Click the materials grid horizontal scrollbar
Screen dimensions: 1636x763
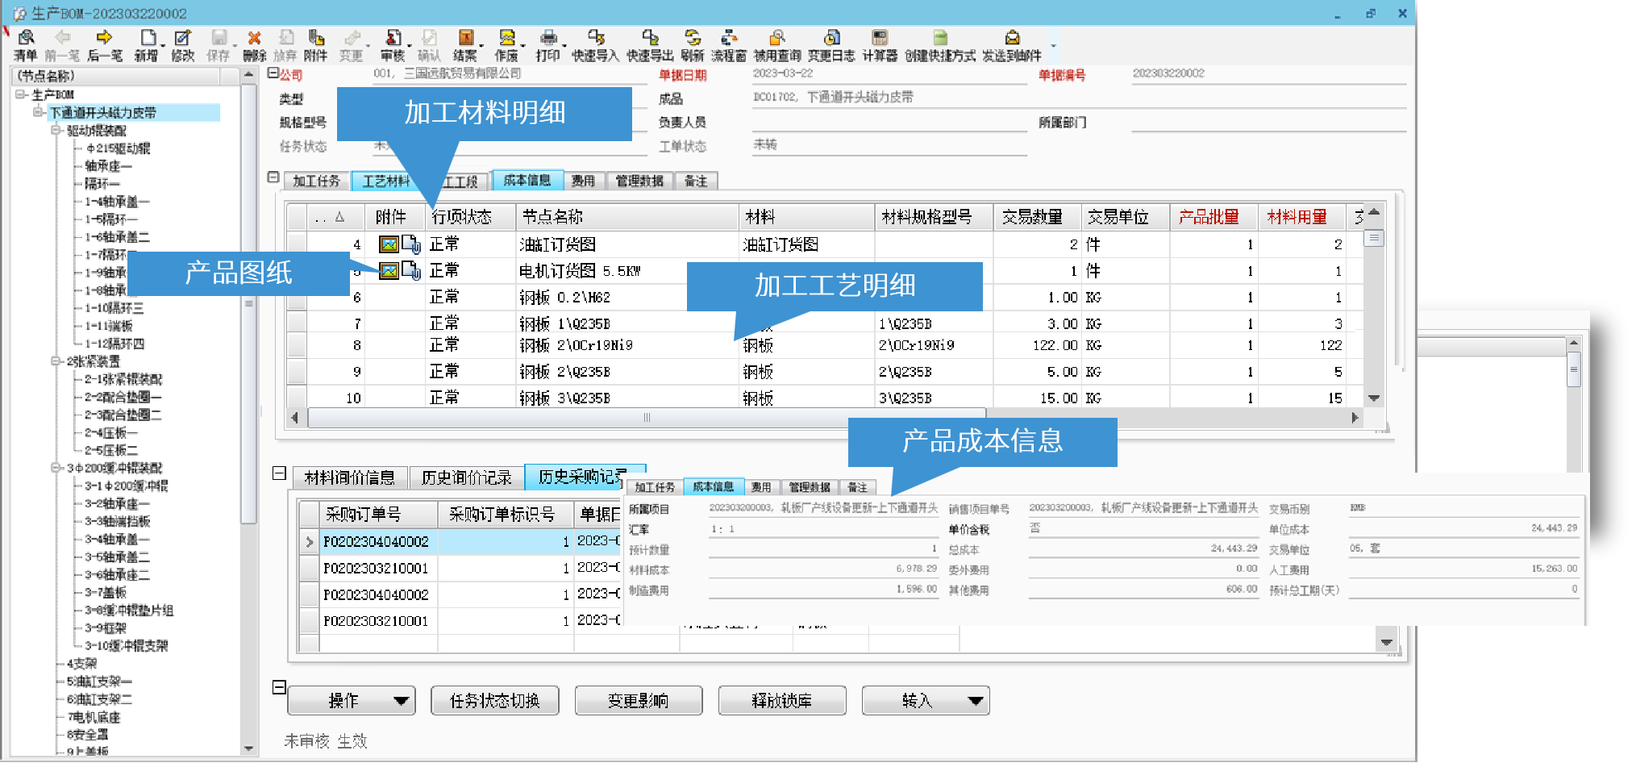coord(646,417)
